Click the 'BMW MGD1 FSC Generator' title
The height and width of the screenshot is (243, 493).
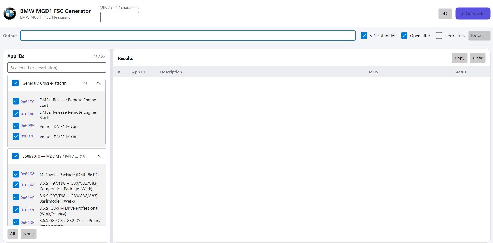click(55, 11)
